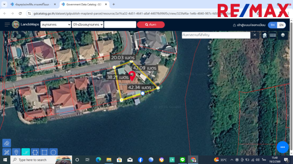This screenshot has height=164, width=293.
Task: Clear the landmark search box
Action: pyautogui.click(x=255, y=35)
